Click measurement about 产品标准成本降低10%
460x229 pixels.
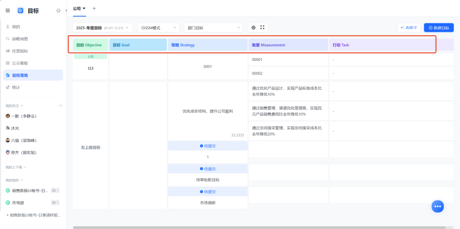click(x=288, y=91)
